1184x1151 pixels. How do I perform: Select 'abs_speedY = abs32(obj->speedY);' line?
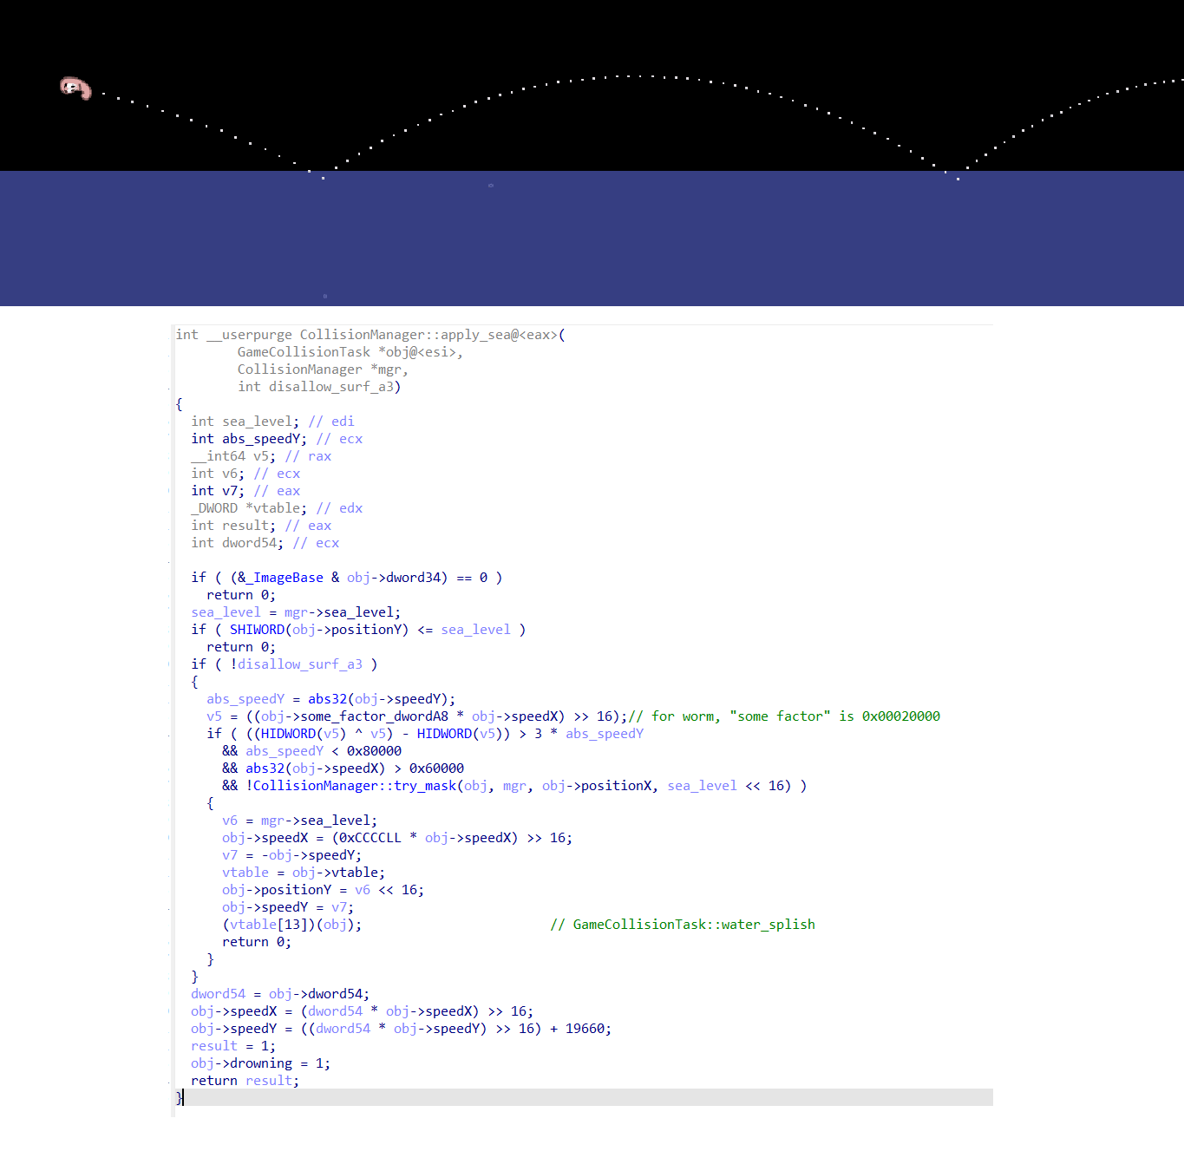[x=331, y=699]
